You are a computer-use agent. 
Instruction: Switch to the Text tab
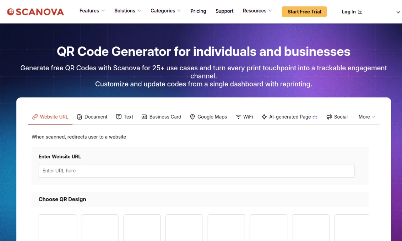pos(125,117)
